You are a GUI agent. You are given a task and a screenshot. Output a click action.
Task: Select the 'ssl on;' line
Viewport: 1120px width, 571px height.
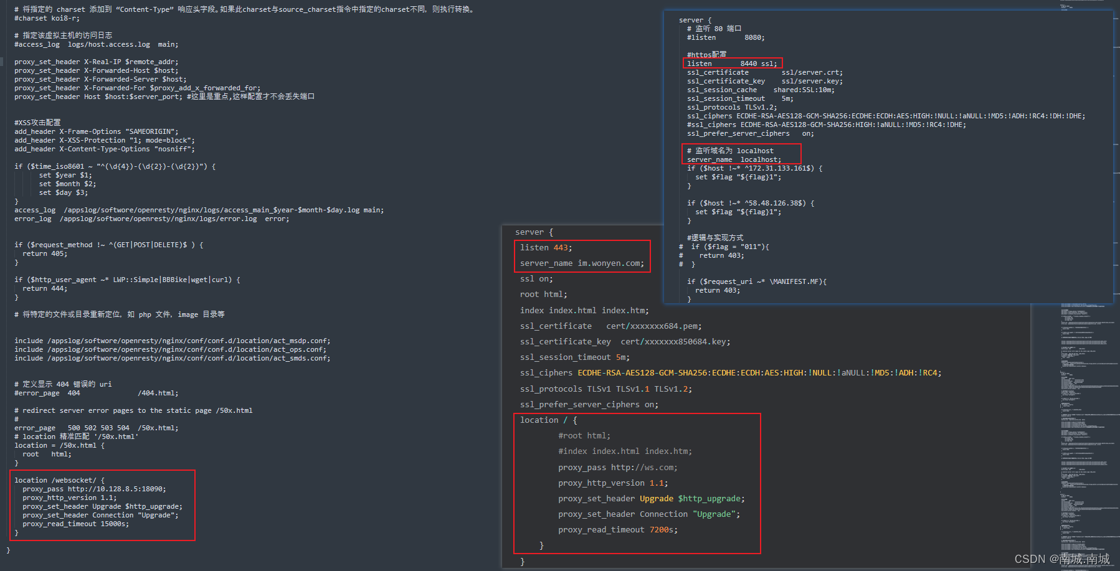[536, 279]
